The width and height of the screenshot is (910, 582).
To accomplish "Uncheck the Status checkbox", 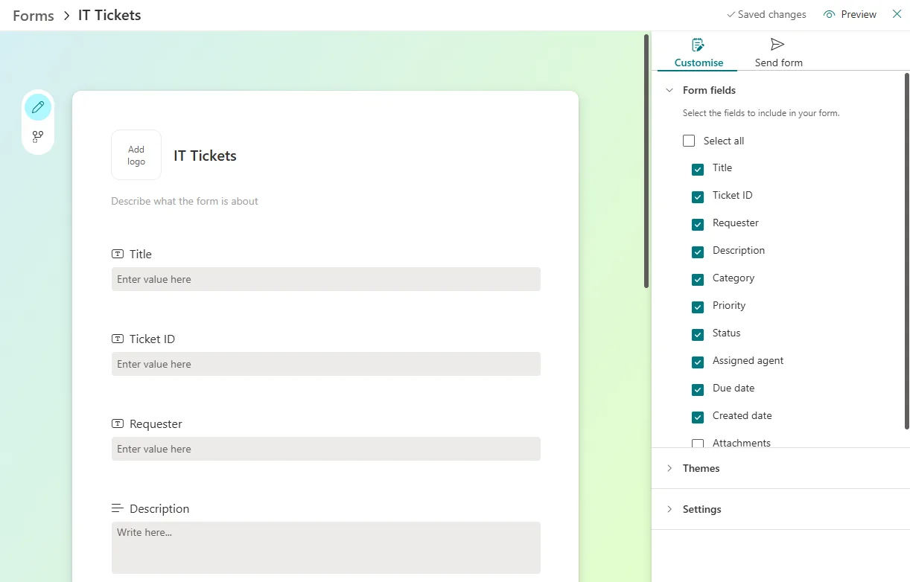I will tap(698, 335).
